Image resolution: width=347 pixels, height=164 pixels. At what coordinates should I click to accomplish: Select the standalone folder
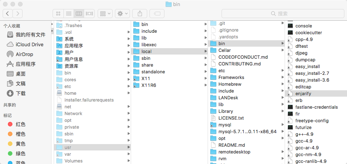point(169,72)
